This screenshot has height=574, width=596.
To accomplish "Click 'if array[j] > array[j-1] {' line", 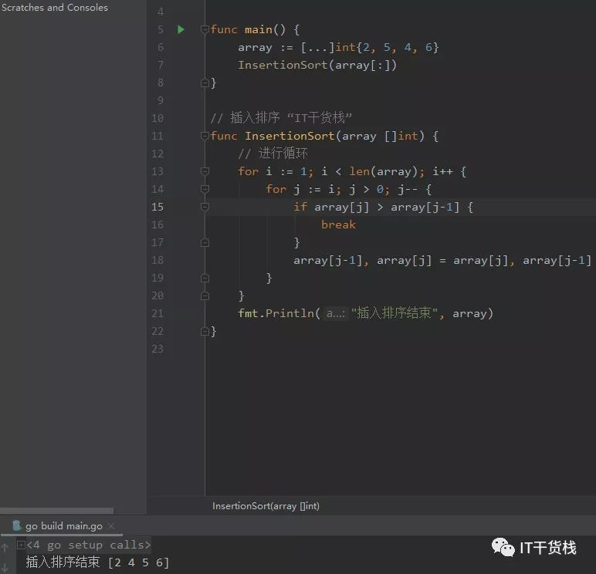I will (384, 207).
